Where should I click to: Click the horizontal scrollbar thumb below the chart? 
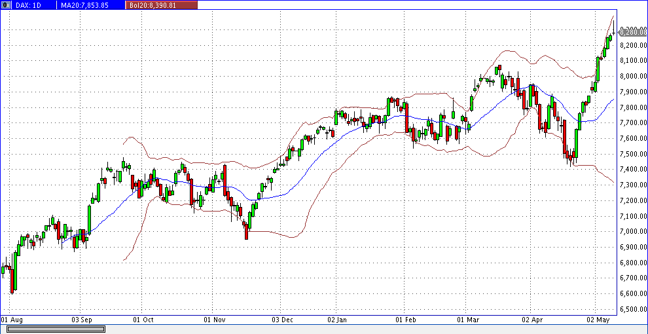(x=56, y=329)
